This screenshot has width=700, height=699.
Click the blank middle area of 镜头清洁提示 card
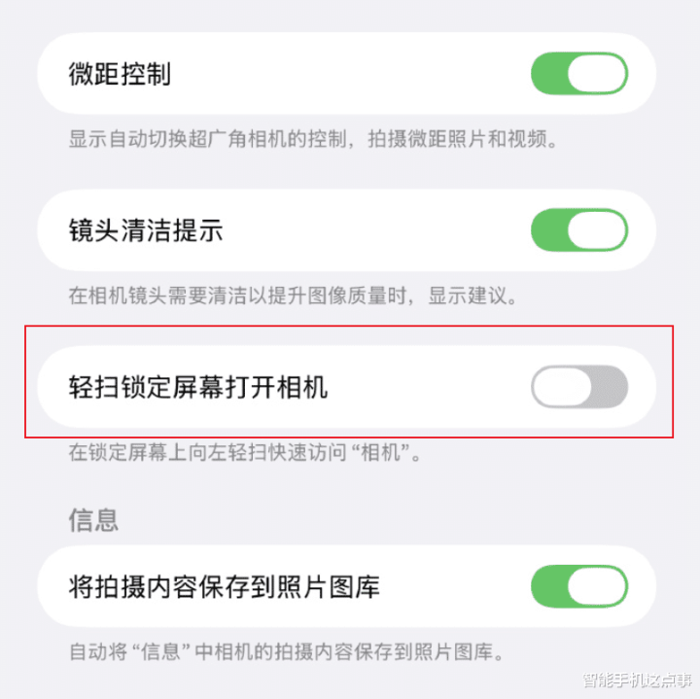pos(375,229)
